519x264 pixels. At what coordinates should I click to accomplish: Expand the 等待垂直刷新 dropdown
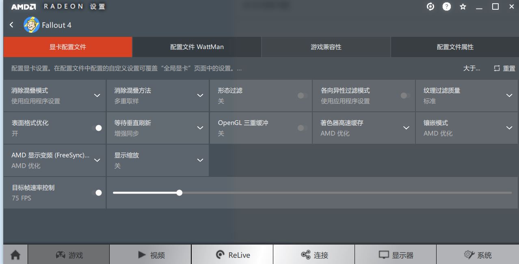pyautogui.click(x=158, y=128)
